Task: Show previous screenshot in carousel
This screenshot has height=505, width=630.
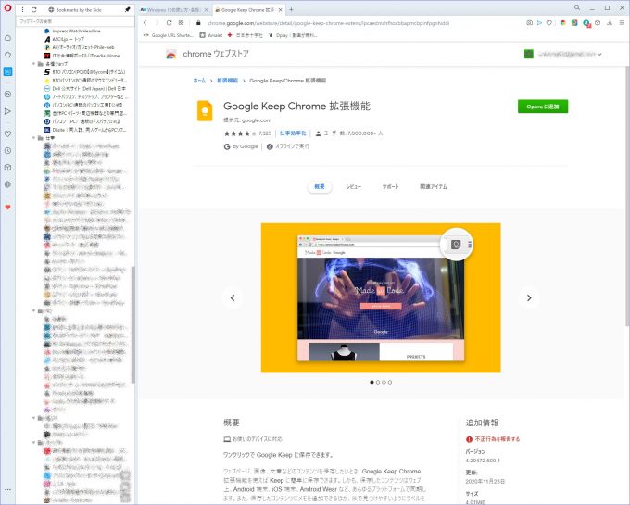Action: coord(233,298)
